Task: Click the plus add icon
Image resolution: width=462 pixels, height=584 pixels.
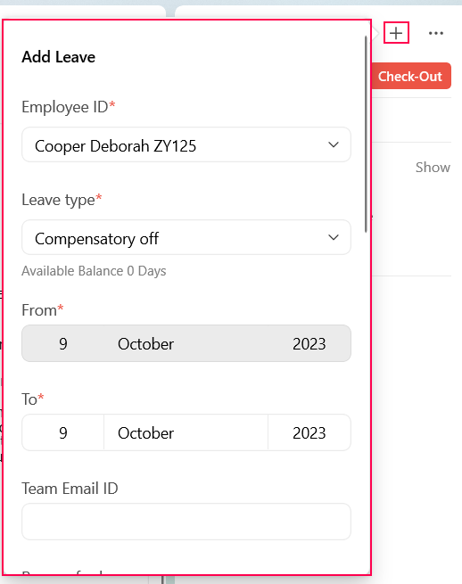Action: (x=396, y=33)
